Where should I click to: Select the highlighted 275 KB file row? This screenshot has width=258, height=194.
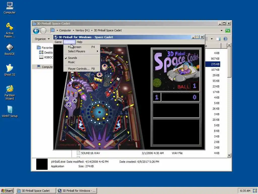(x=213, y=64)
